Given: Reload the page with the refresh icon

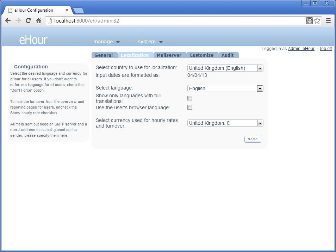Looking at the screenshot, I should pyautogui.click(x=28, y=20).
